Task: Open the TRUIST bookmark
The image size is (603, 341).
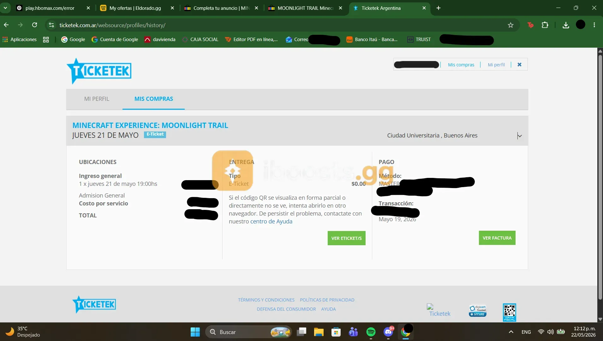Action: 419,40
